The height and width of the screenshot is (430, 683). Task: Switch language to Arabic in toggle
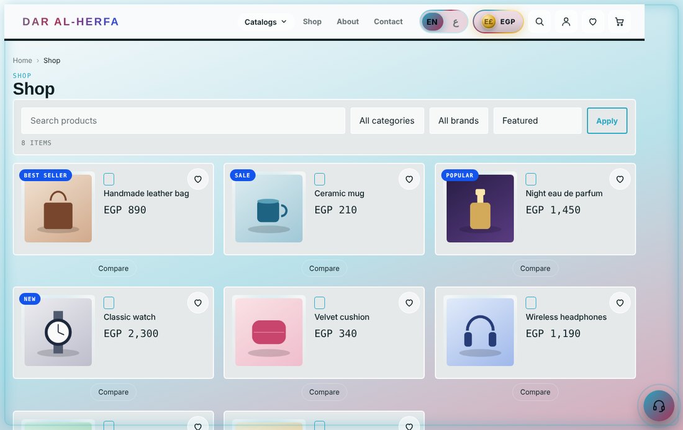click(x=456, y=22)
